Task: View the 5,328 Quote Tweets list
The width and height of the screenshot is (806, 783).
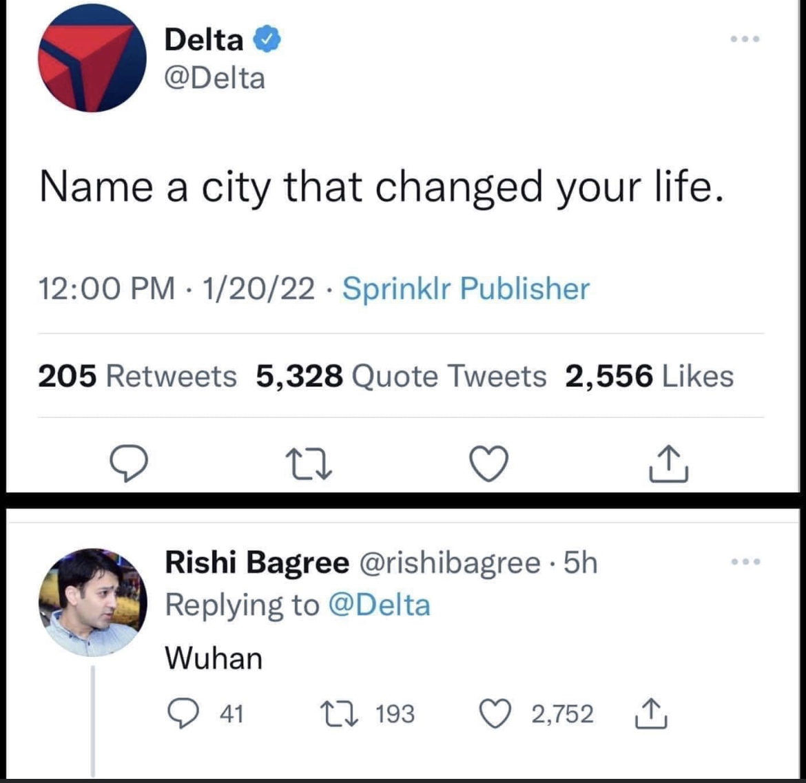Action: click(401, 376)
